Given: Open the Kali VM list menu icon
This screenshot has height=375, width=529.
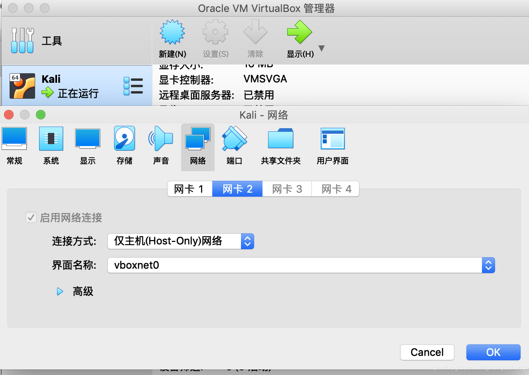Looking at the screenshot, I should 133,86.
